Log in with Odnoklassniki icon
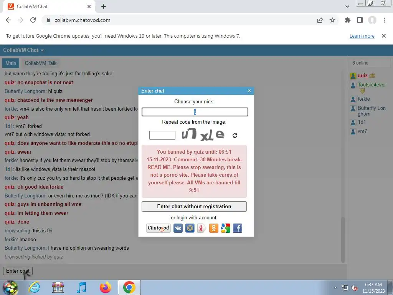 (x=213, y=228)
